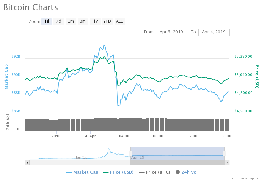The height and width of the screenshot is (181, 264).
Task: Toggle 24h Vol series in legend
Action: coord(187,172)
